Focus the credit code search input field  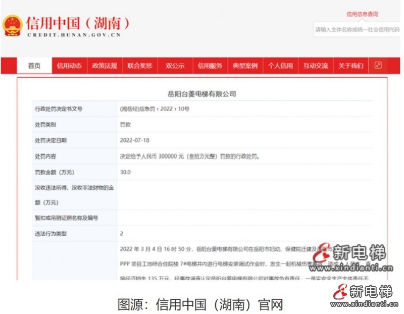tap(357, 30)
